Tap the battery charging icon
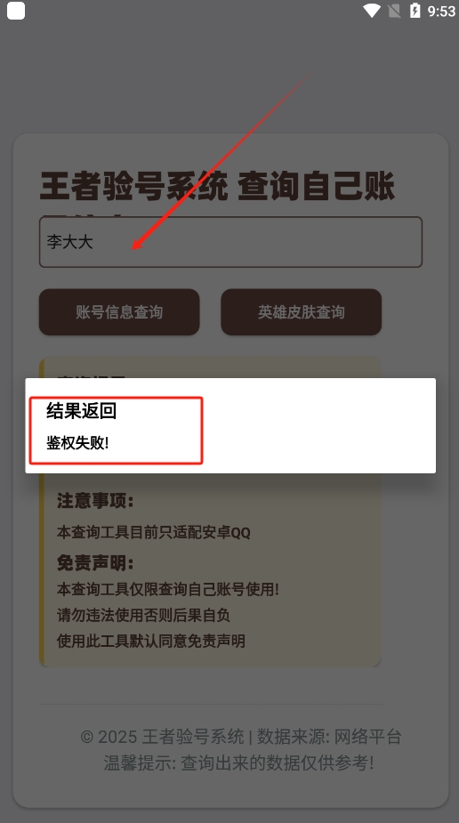The image size is (459, 823). [x=415, y=11]
